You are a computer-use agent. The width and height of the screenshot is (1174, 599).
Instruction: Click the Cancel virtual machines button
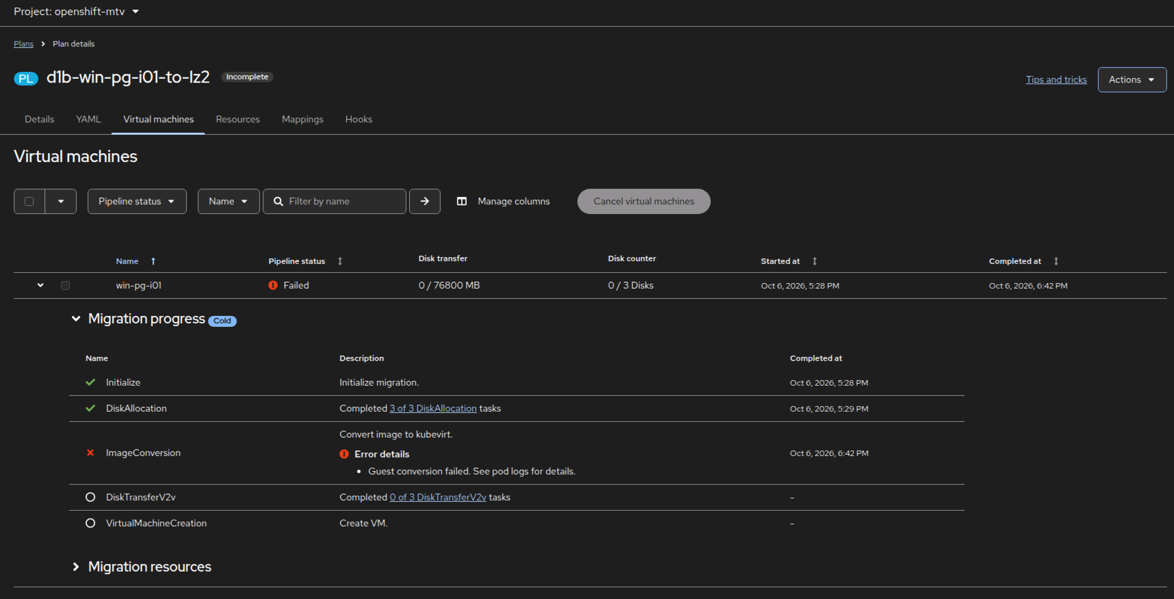coord(644,201)
